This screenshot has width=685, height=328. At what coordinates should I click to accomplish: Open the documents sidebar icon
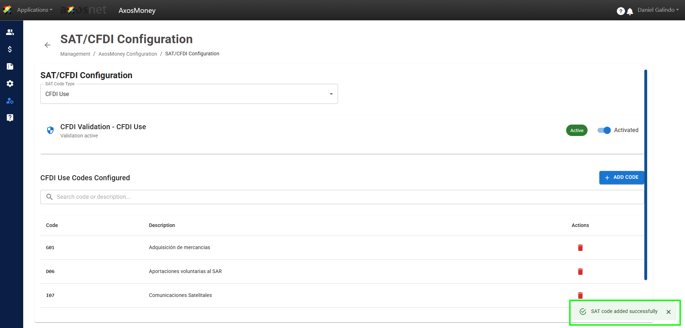[x=10, y=66]
